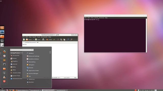The height and width of the screenshot is (91, 163).
Task: Launch Advanced Settings from the application list
Action: pyautogui.click(x=33, y=56)
